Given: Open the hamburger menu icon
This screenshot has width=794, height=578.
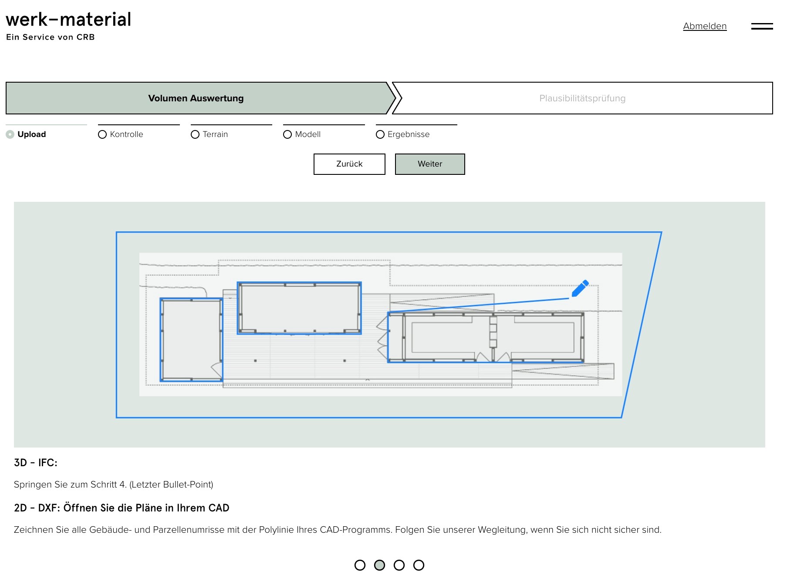Looking at the screenshot, I should click(x=762, y=26).
